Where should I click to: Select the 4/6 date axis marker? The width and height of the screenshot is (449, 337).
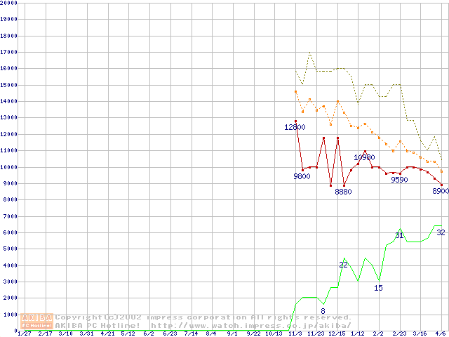coord(441,333)
